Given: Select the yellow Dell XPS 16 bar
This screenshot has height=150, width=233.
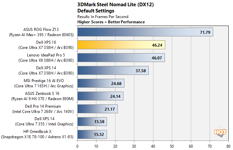Looking at the screenshot, I should (121, 45).
